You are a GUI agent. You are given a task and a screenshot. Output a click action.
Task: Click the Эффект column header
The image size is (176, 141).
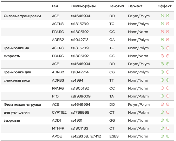165,6
